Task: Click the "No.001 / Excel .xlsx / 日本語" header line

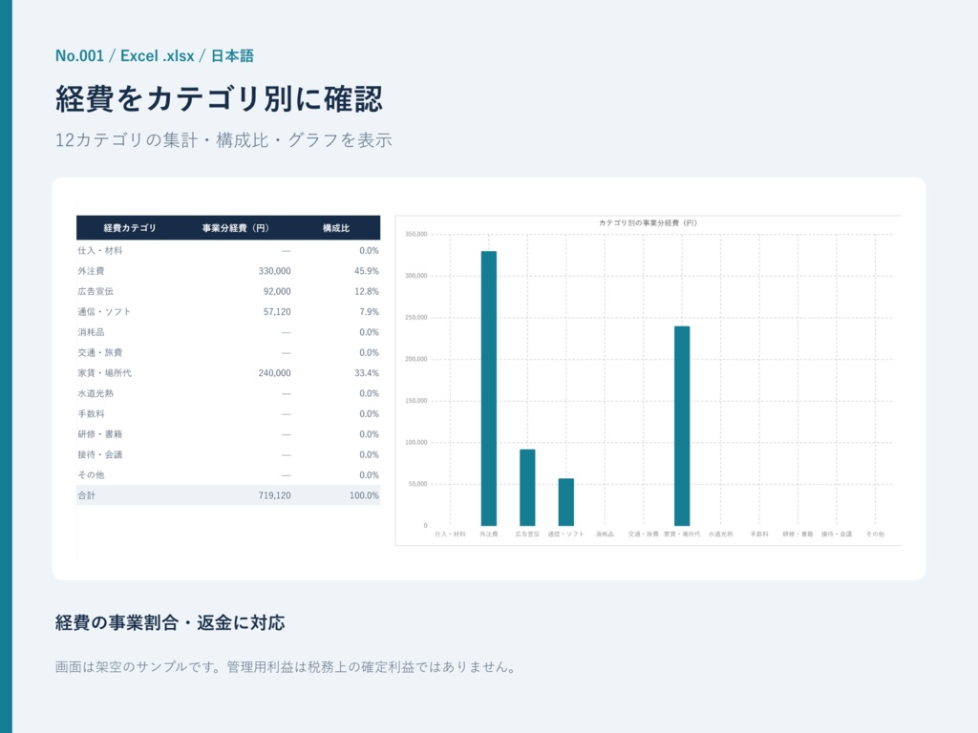Action: coord(154,56)
